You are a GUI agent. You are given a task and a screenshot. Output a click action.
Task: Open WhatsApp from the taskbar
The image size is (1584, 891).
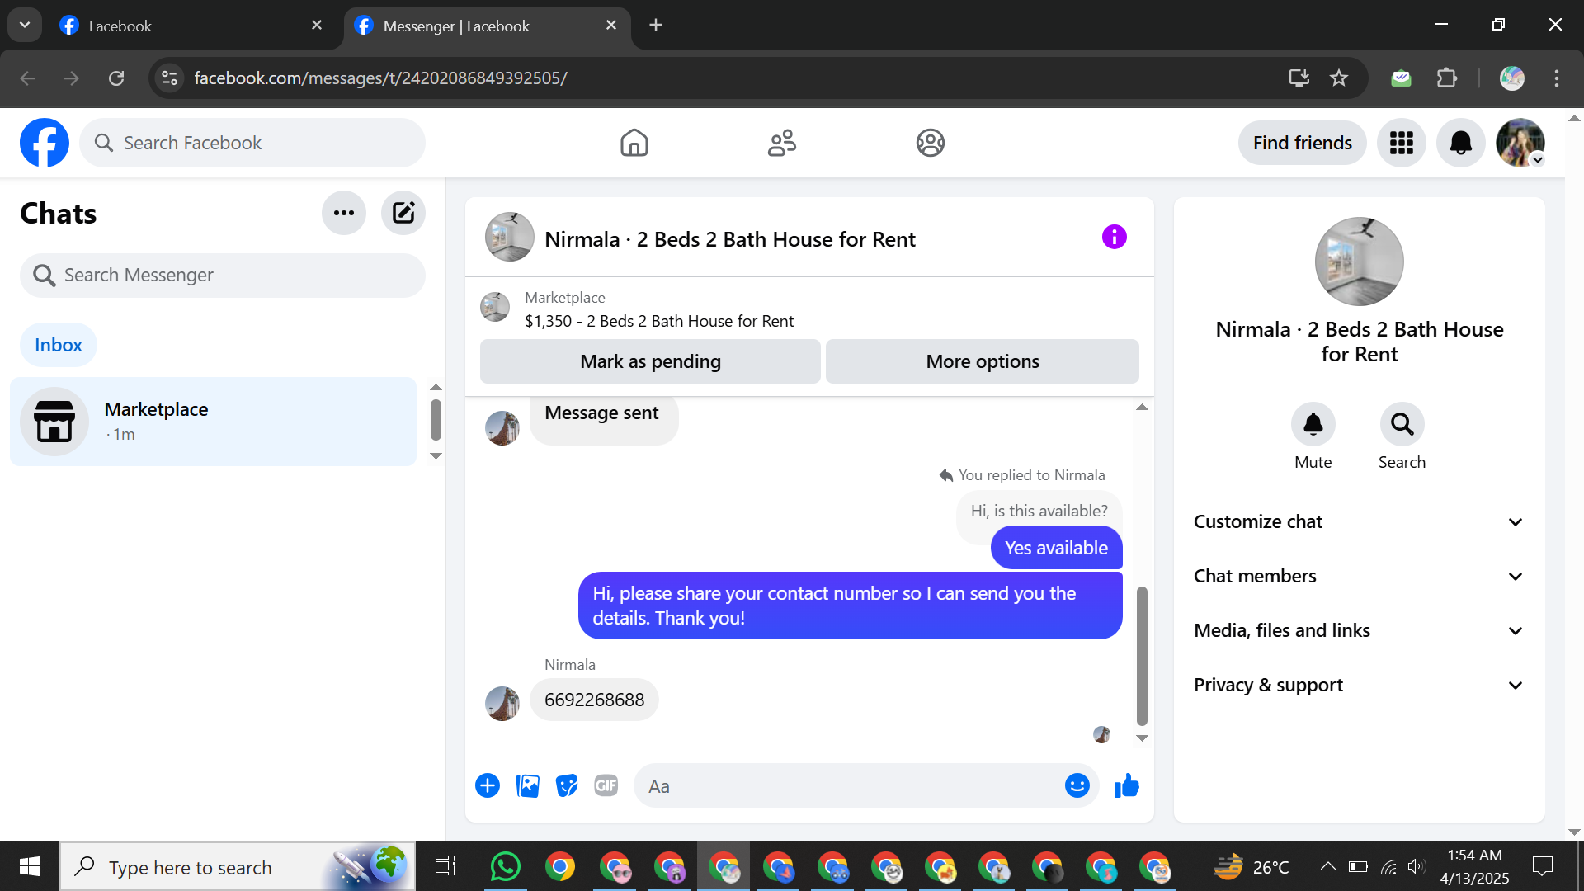coord(505,866)
